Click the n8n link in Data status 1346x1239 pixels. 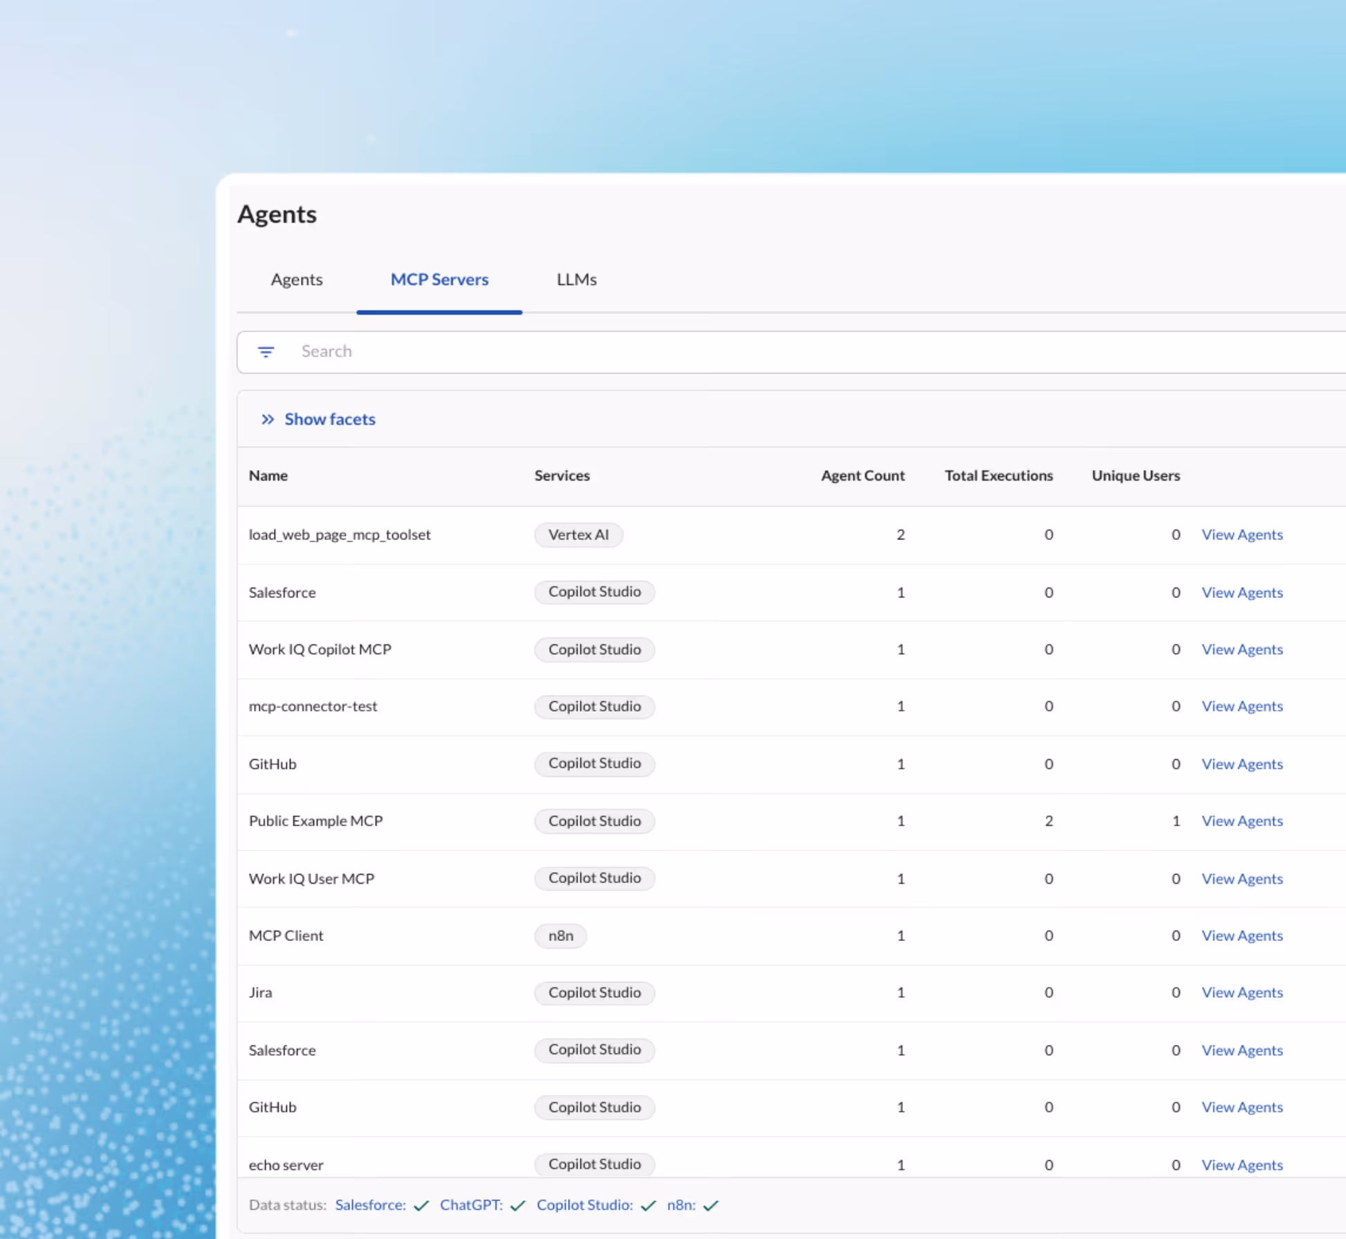tap(681, 1205)
